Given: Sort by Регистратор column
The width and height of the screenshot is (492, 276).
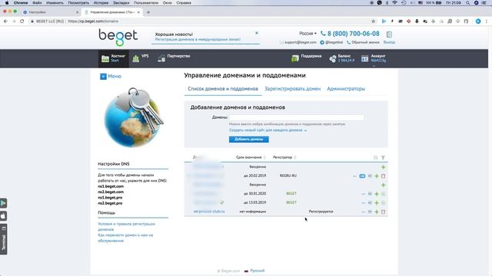Looking at the screenshot, I should [282, 157].
